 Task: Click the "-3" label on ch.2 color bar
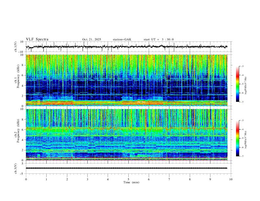242,121
